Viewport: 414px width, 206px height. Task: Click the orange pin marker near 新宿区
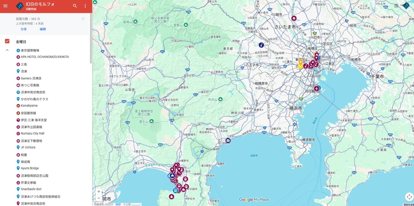[x=300, y=62]
